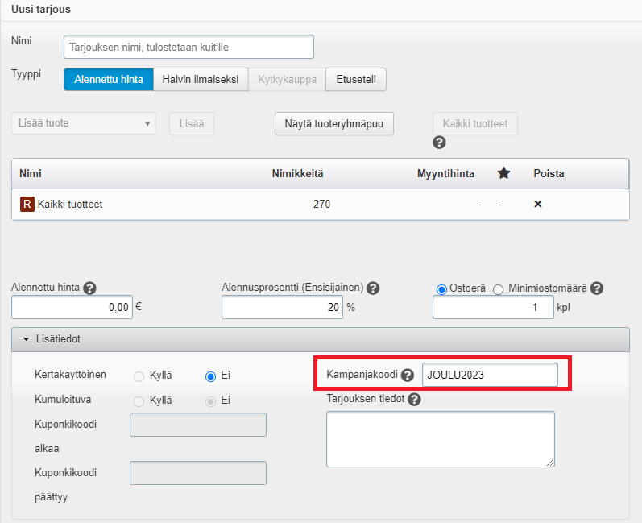Click help icon next to Tarjouksen tiedot
Screen dimensions: 642x523
click(415, 400)
